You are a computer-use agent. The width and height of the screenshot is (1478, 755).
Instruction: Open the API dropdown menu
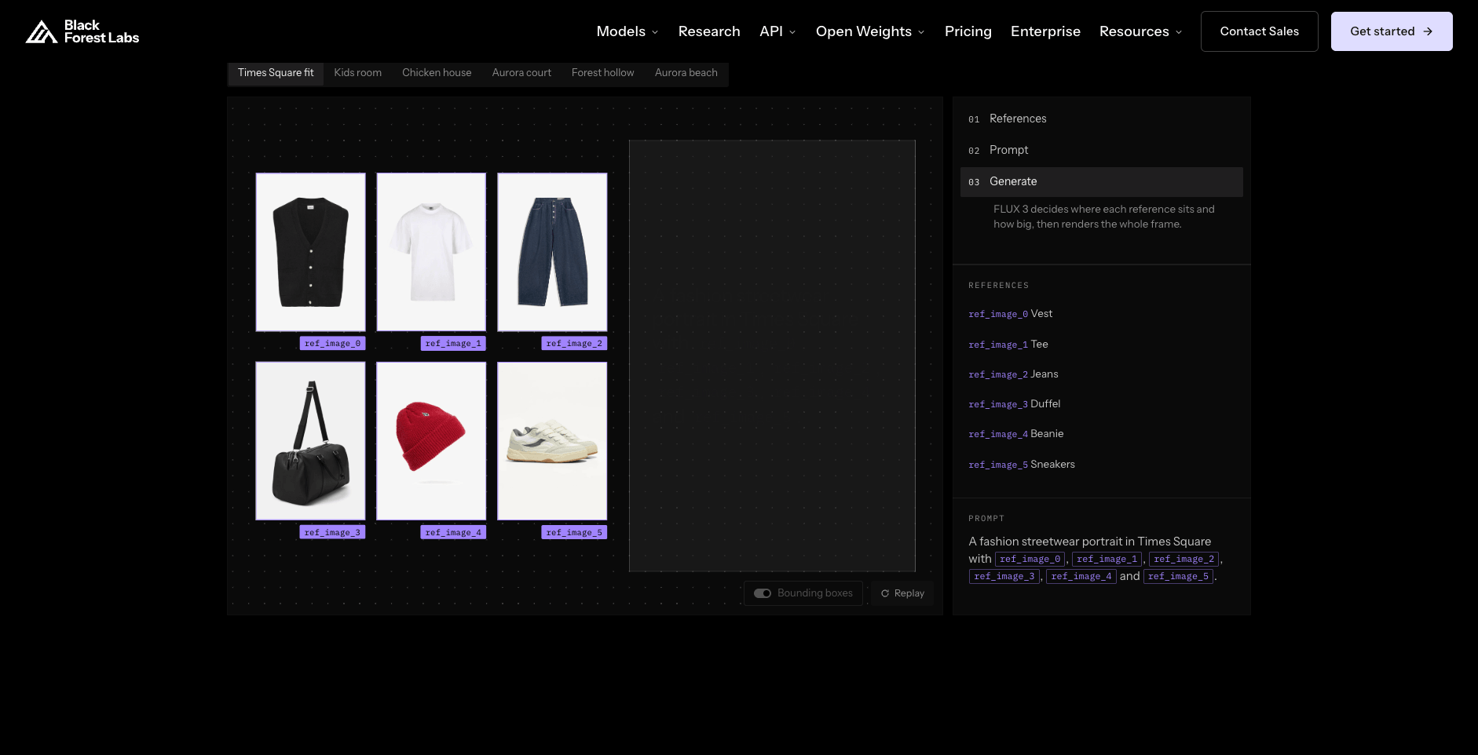point(777,31)
